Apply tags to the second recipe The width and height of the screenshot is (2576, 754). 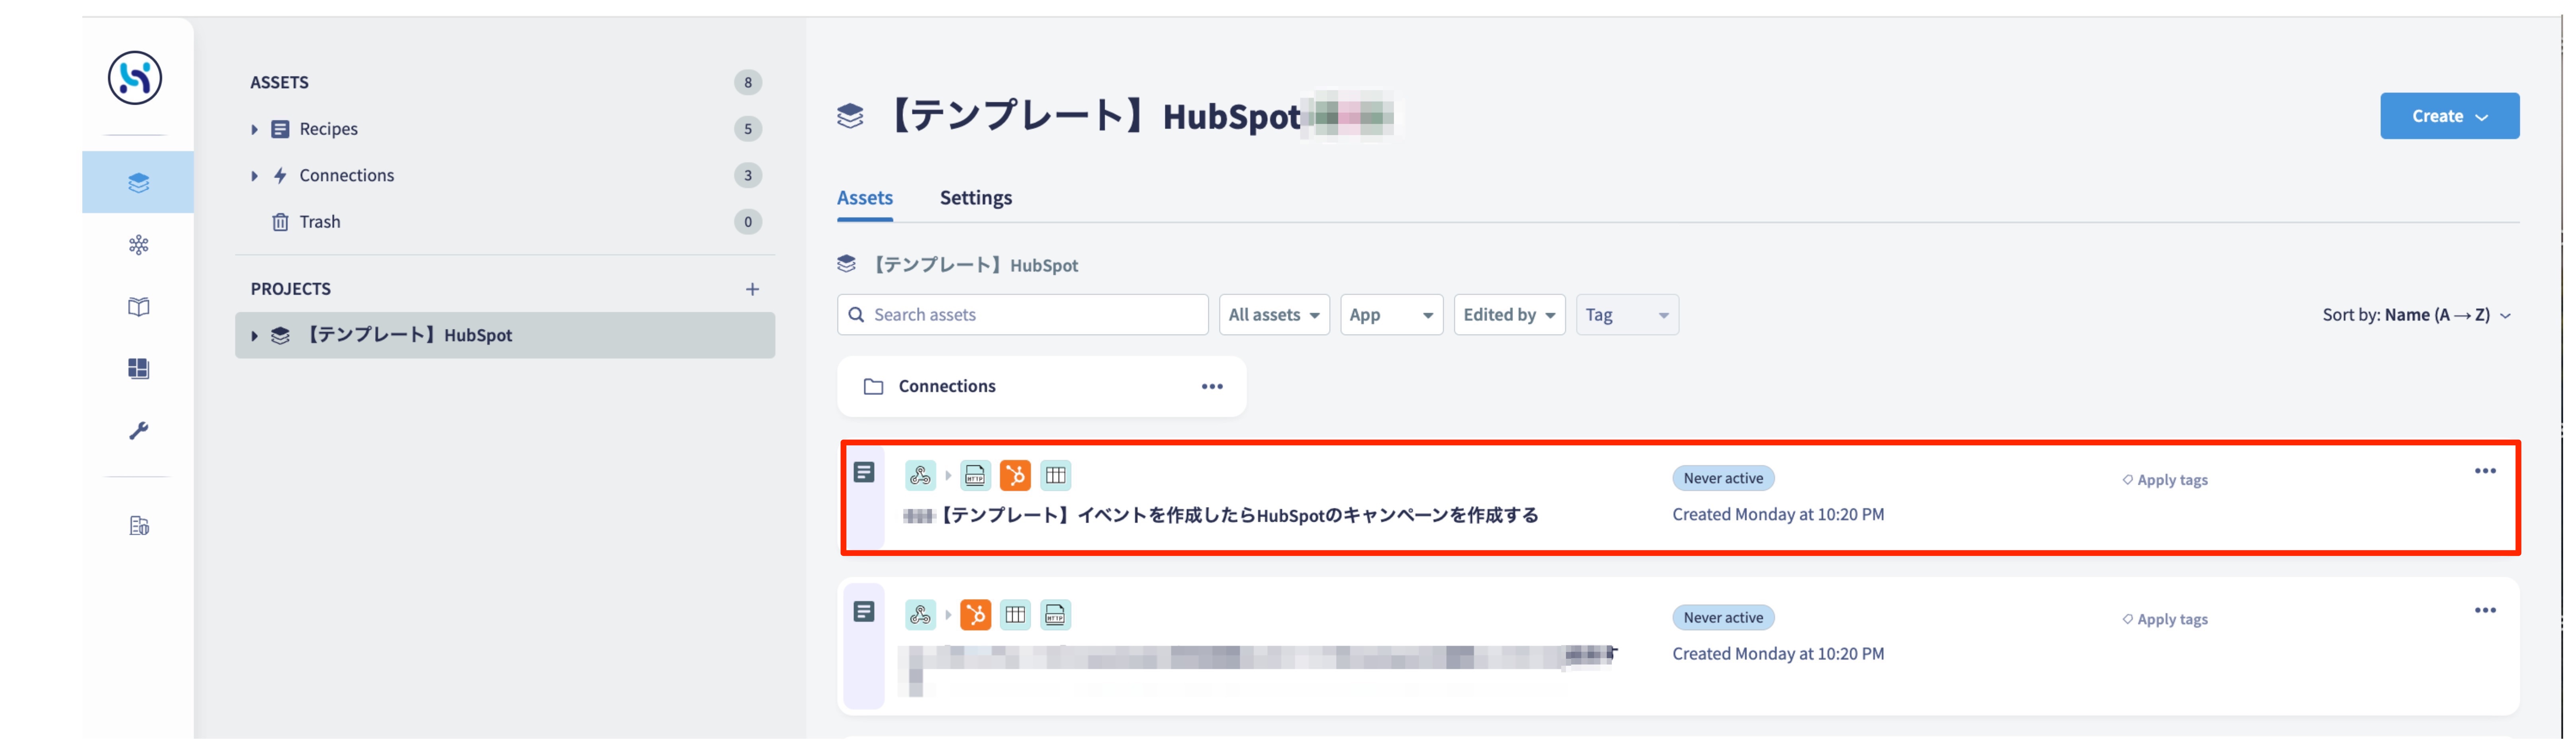(x=2165, y=619)
